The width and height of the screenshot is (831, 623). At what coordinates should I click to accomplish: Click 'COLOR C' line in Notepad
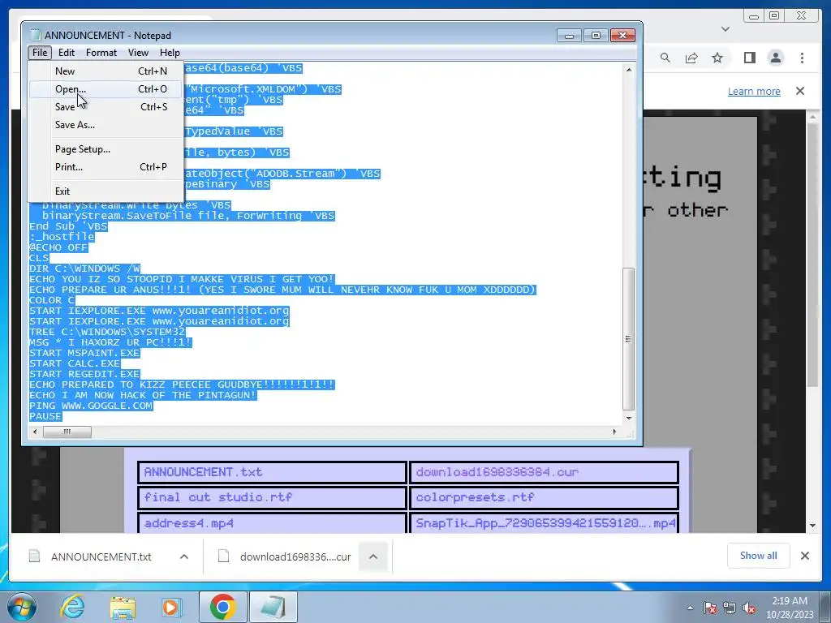(x=52, y=300)
